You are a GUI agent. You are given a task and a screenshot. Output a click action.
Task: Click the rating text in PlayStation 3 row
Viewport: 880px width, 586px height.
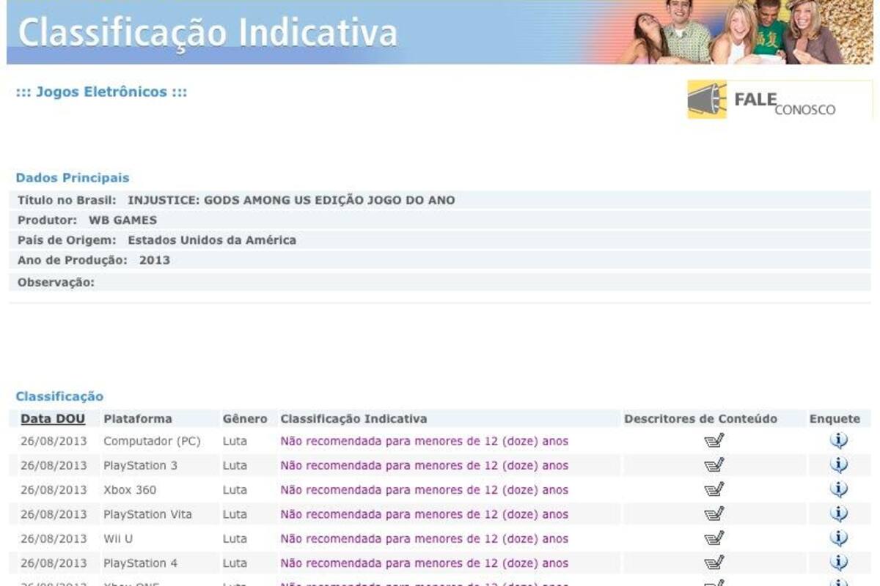[424, 465]
